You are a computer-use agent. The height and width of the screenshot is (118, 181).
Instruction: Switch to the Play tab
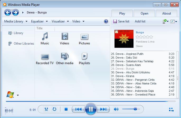click(122, 13)
